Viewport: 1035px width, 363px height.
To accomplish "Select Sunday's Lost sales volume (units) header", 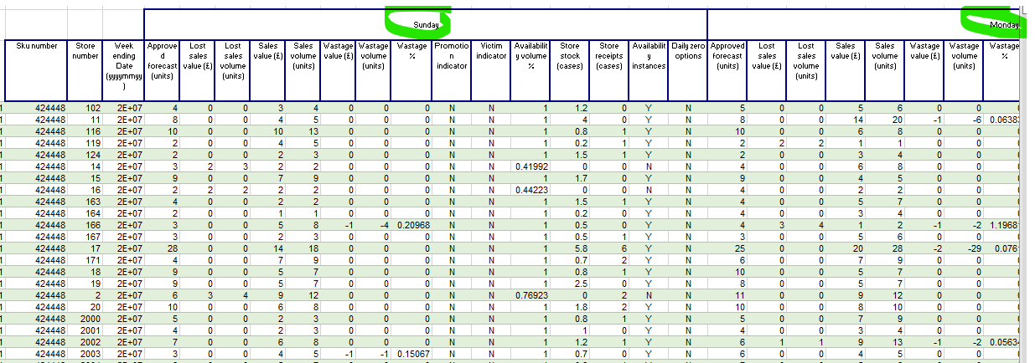I will click(x=233, y=70).
